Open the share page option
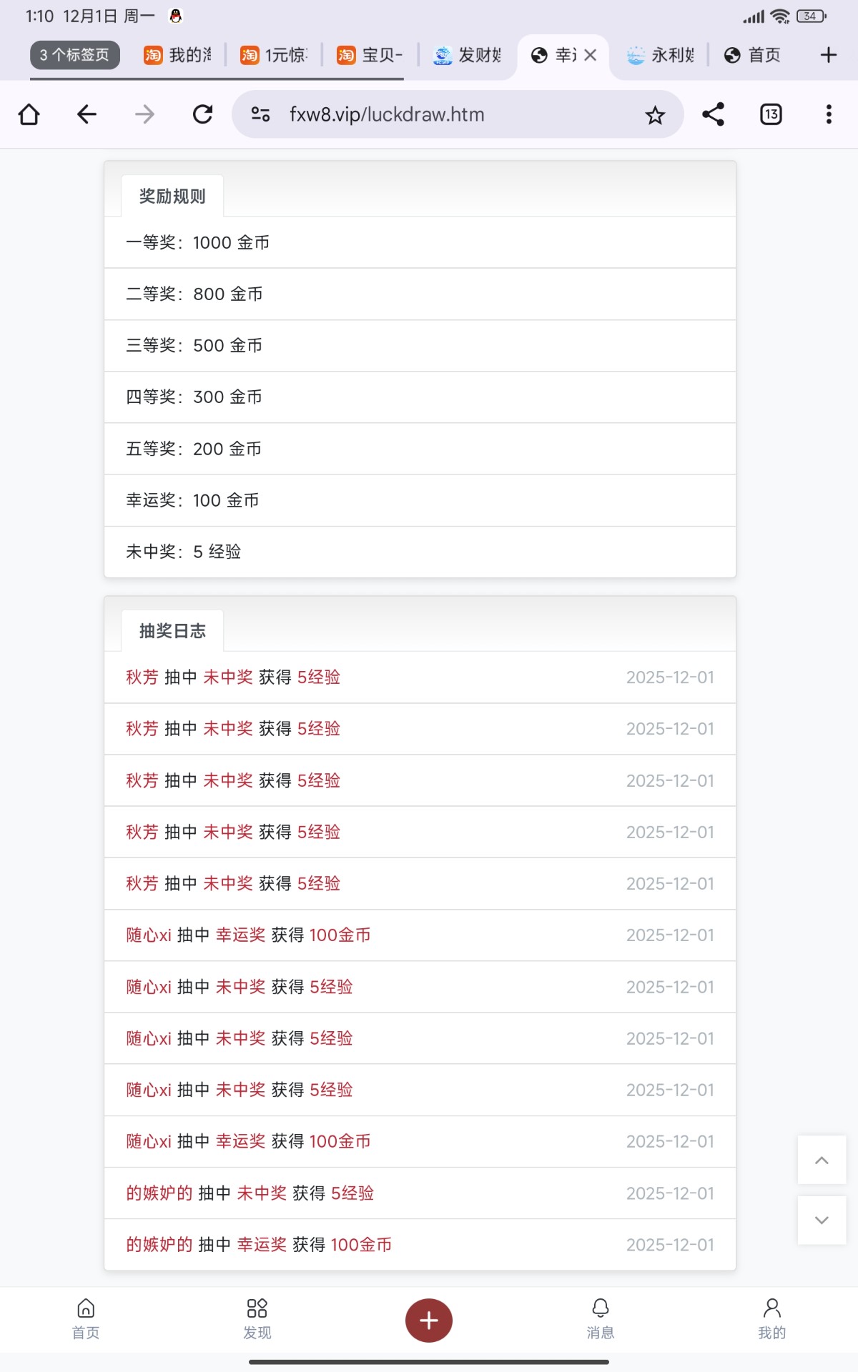This screenshot has width=858, height=1372. pos(713,114)
